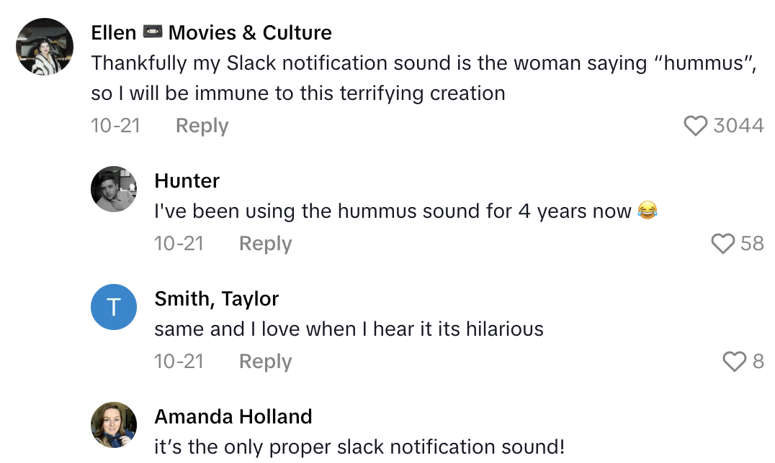Image resolution: width=775 pixels, height=463 pixels.
Task: Select the blue T avatar circle
Action: (114, 307)
